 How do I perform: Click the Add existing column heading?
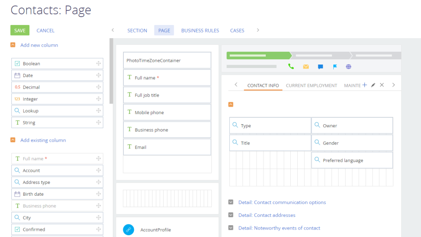pyautogui.click(x=43, y=140)
